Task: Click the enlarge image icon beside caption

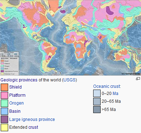Action: click(x=138, y=79)
